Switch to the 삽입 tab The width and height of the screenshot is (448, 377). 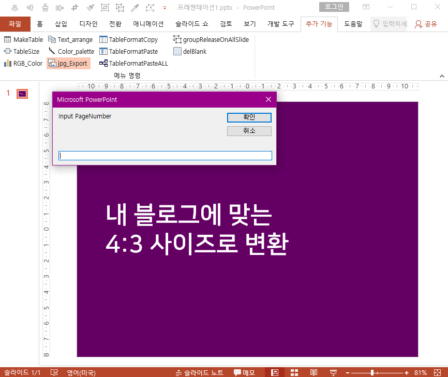(61, 24)
